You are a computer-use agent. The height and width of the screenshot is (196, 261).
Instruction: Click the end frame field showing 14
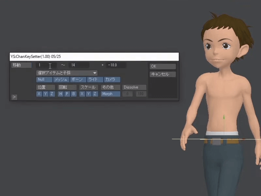79,65
